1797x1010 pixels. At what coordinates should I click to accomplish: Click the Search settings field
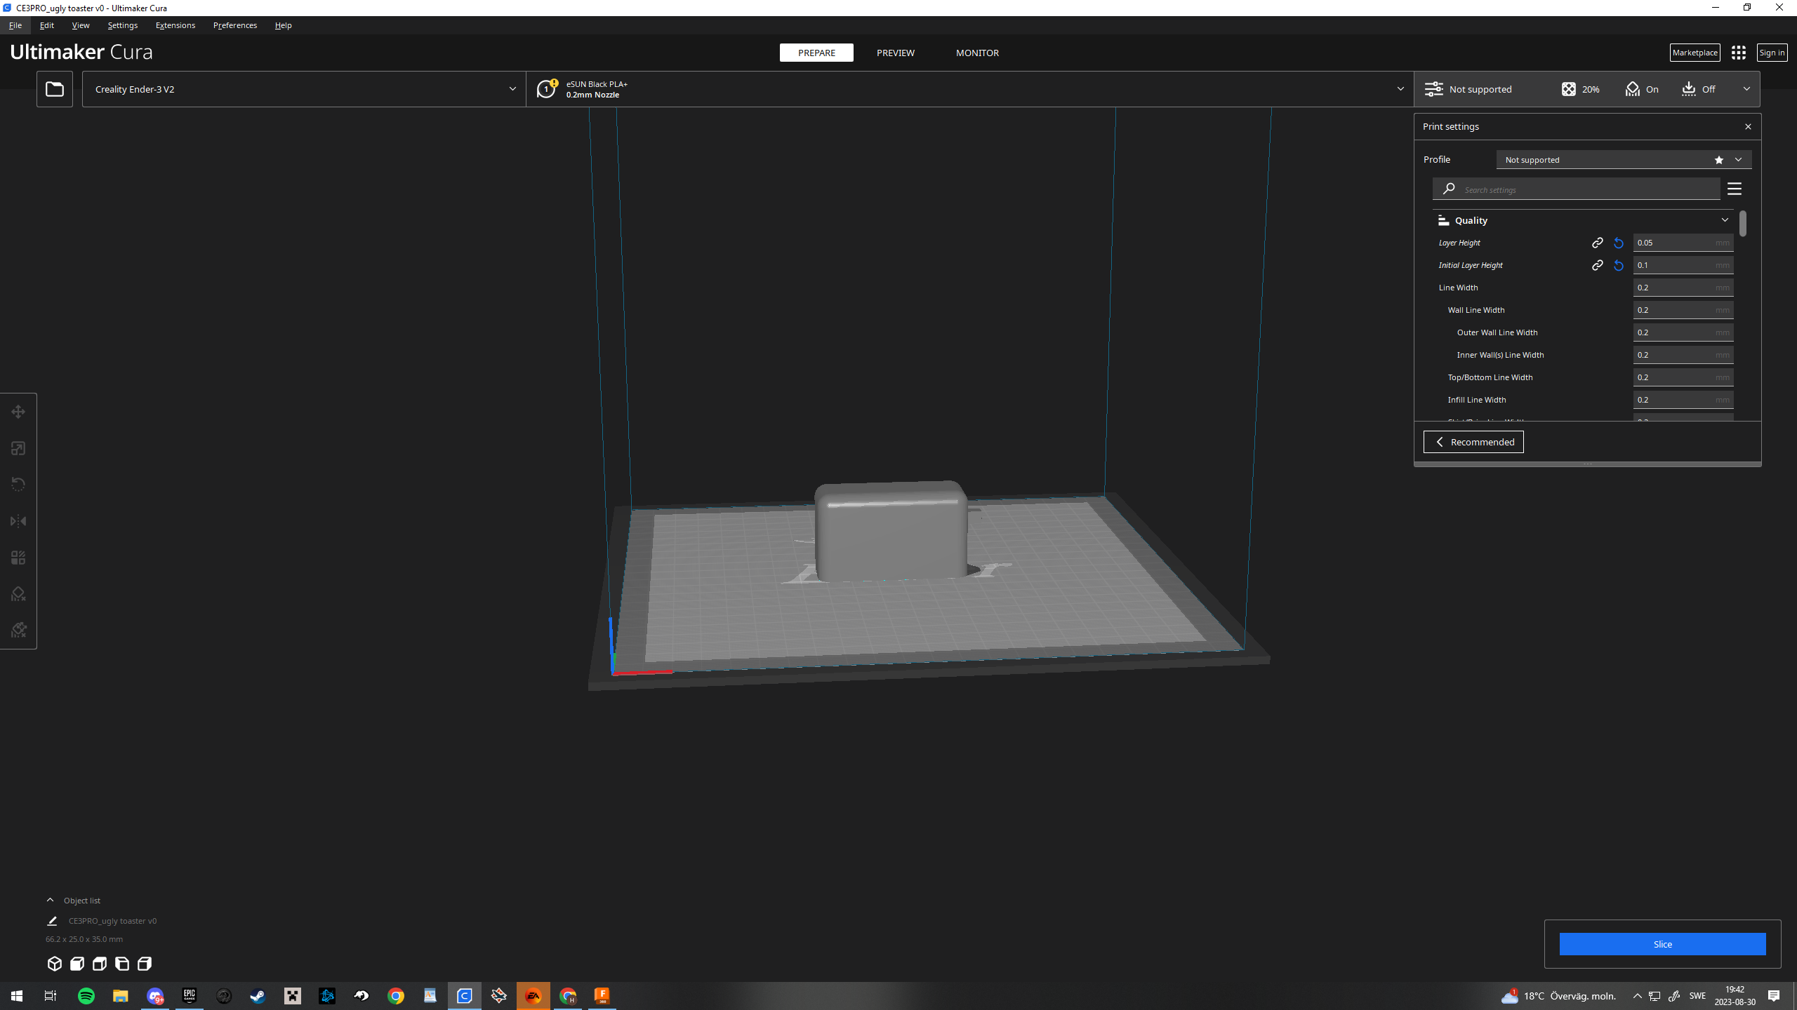tap(1577, 189)
